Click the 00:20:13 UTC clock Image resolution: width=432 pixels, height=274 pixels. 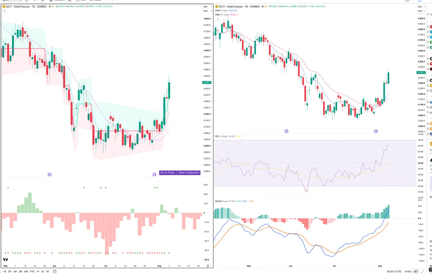pos(394,271)
